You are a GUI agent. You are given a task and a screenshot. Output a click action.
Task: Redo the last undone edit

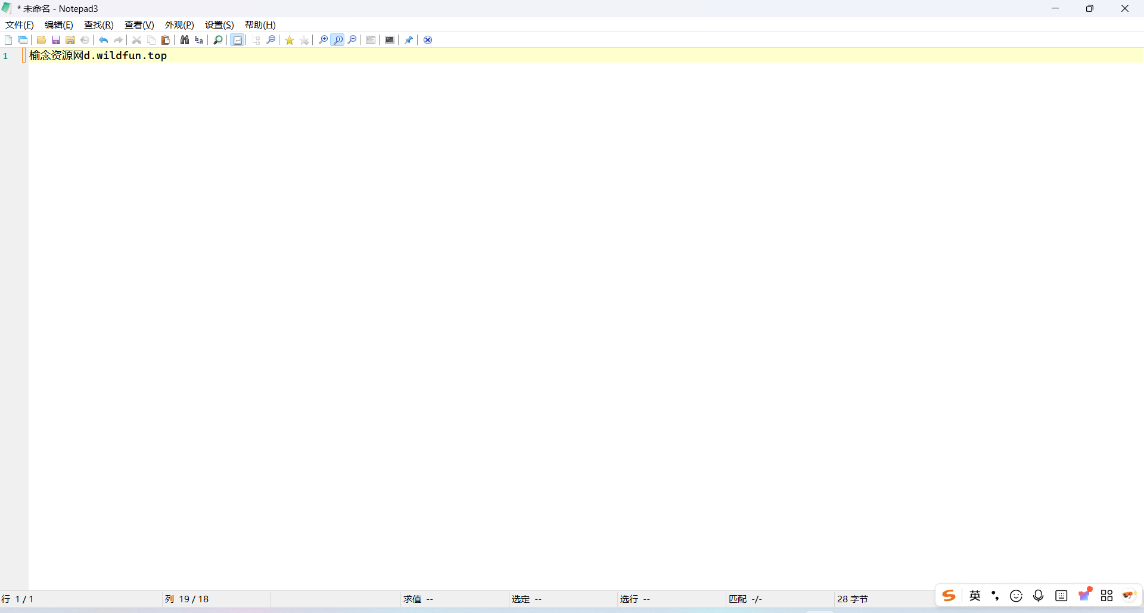click(118, 40)
